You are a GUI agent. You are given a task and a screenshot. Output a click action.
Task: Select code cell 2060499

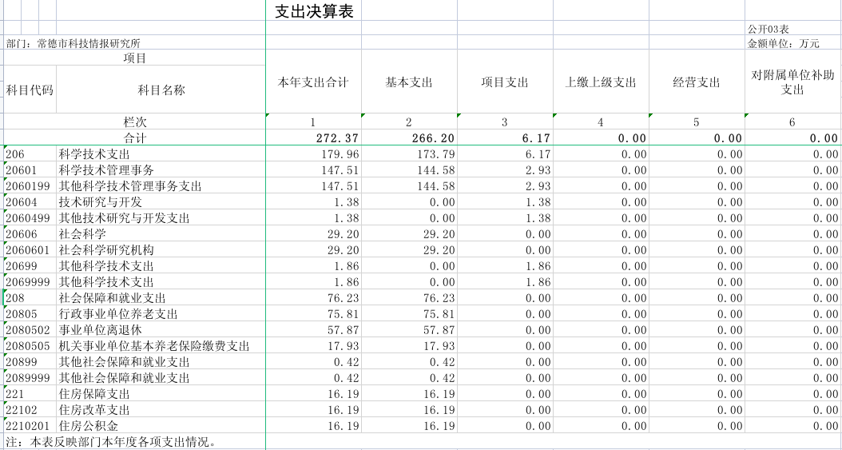(28, 218)
